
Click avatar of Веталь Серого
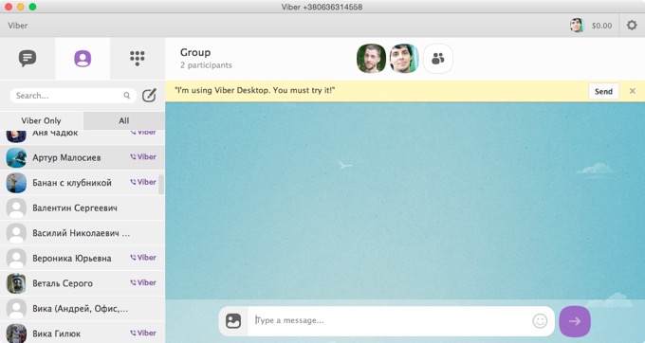16,283
